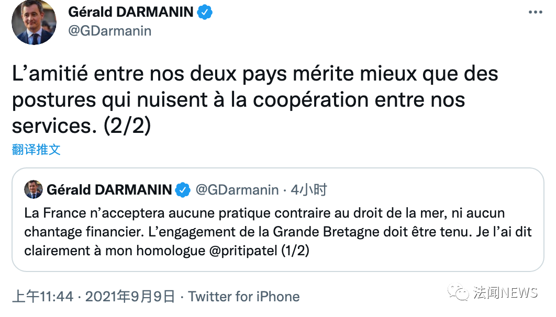Viewport: 556px width, 317px height.
Task: Click 翻译推文 to translate the tweet
Action: [37, 150]
